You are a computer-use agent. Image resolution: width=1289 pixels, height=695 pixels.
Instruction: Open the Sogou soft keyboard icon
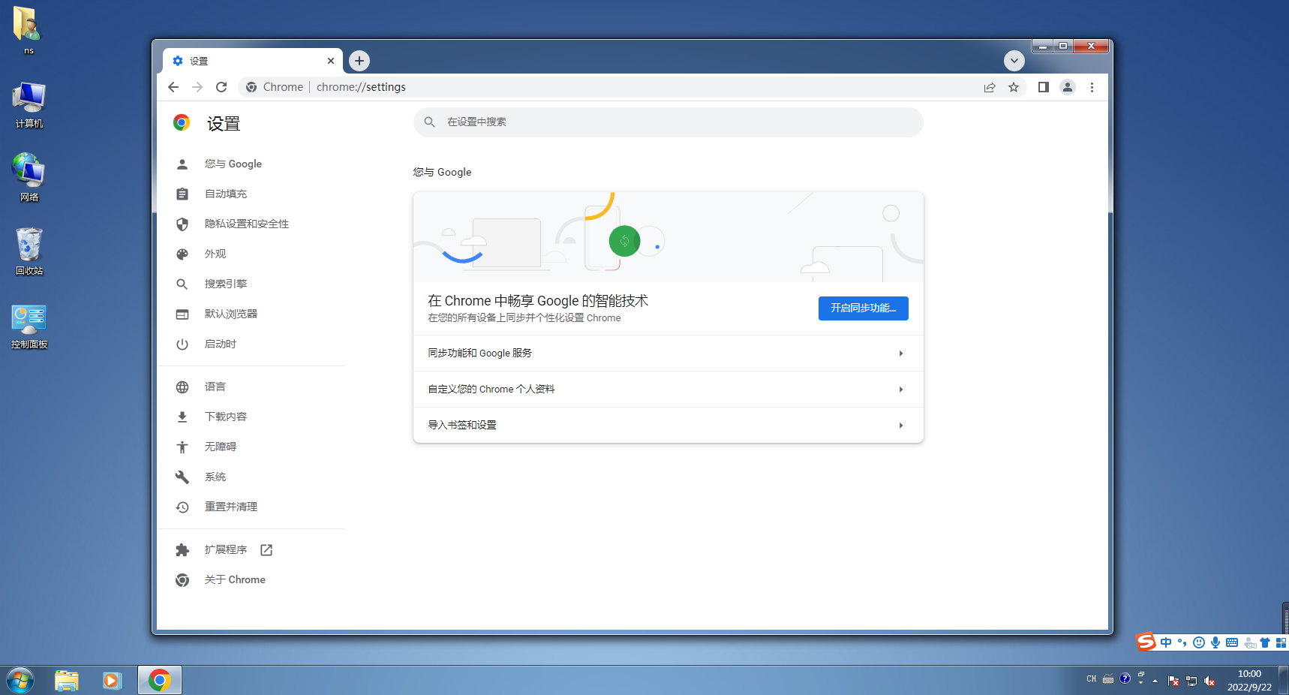click(x=1232, y=642)
